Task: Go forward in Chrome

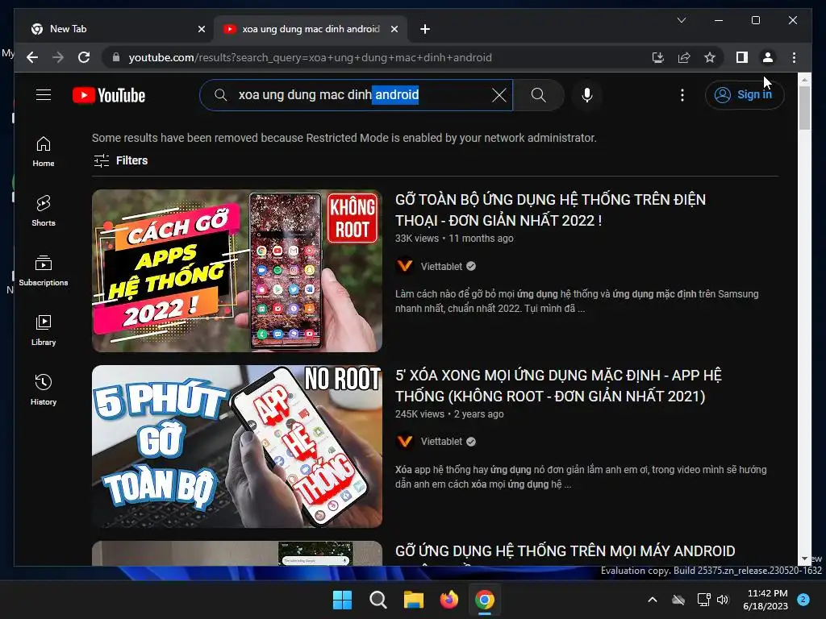Action: 58,57
